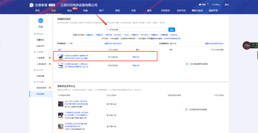The width and height of the screenshot is (258, 133).
Task: Open 流量概况 in left sidebar
Action: coord(41,40)
